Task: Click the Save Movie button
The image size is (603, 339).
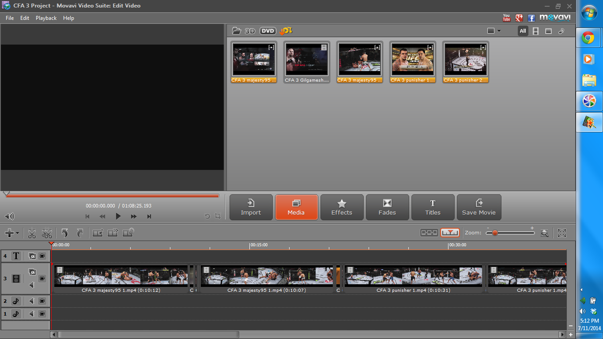Action: click(479, 207)
